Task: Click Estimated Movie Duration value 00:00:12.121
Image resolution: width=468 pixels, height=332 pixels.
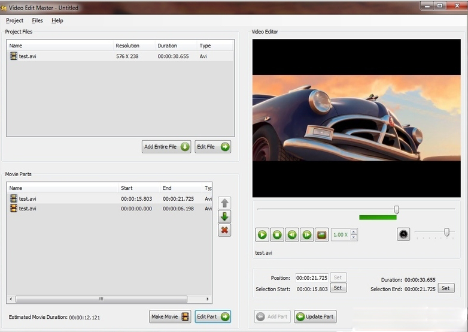Action: 84,318
